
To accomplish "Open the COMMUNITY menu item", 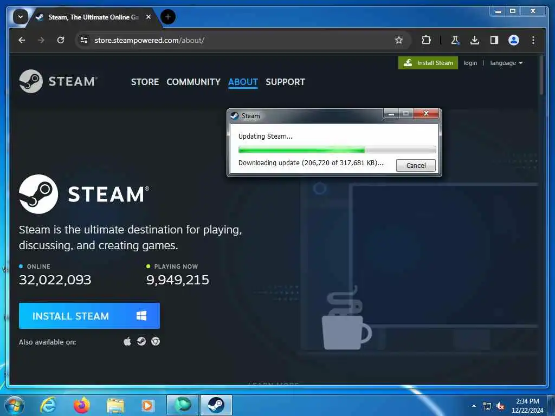I will [193, 82].
